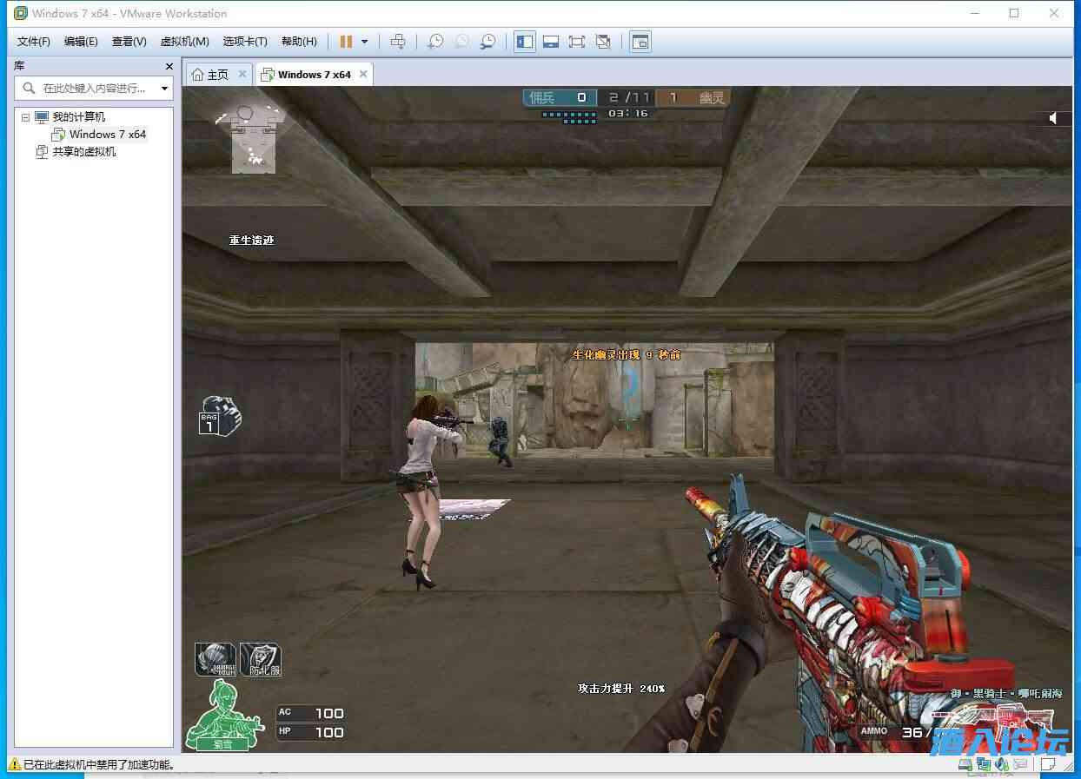Open the 文件(F) menu
Screen dimensions: 1081x779
[34, 42]
